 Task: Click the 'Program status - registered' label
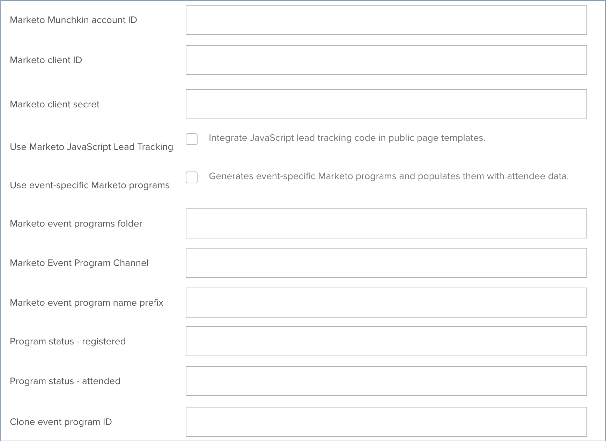point(68,342)
